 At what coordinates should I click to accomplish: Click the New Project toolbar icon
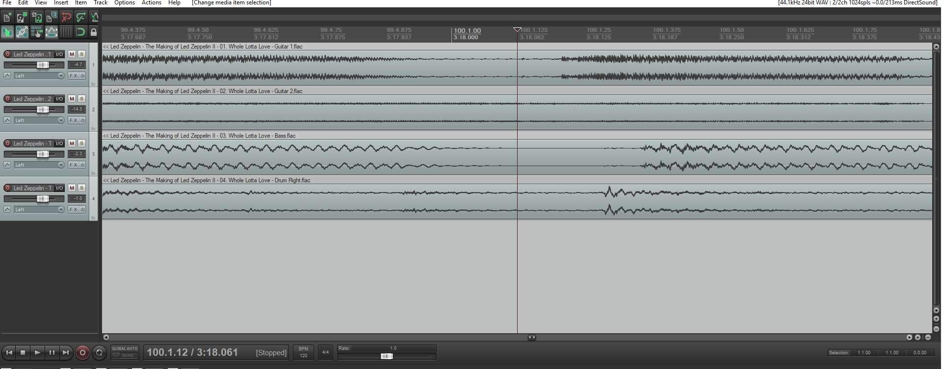[7, 18]
